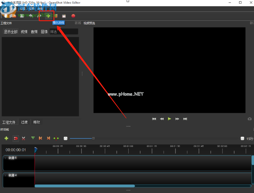Image resolution: width=254 pixels, height=193 pixels.
Task: Click the red Export Video button
Action: pyautogui.click(x=73, y=16)
